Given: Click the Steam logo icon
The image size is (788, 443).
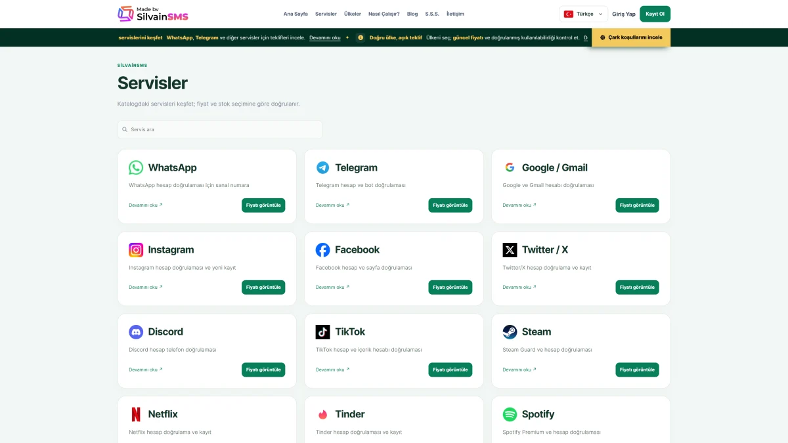Looking at the screenshot, I should pyautogui.click(x=510, y=332).
